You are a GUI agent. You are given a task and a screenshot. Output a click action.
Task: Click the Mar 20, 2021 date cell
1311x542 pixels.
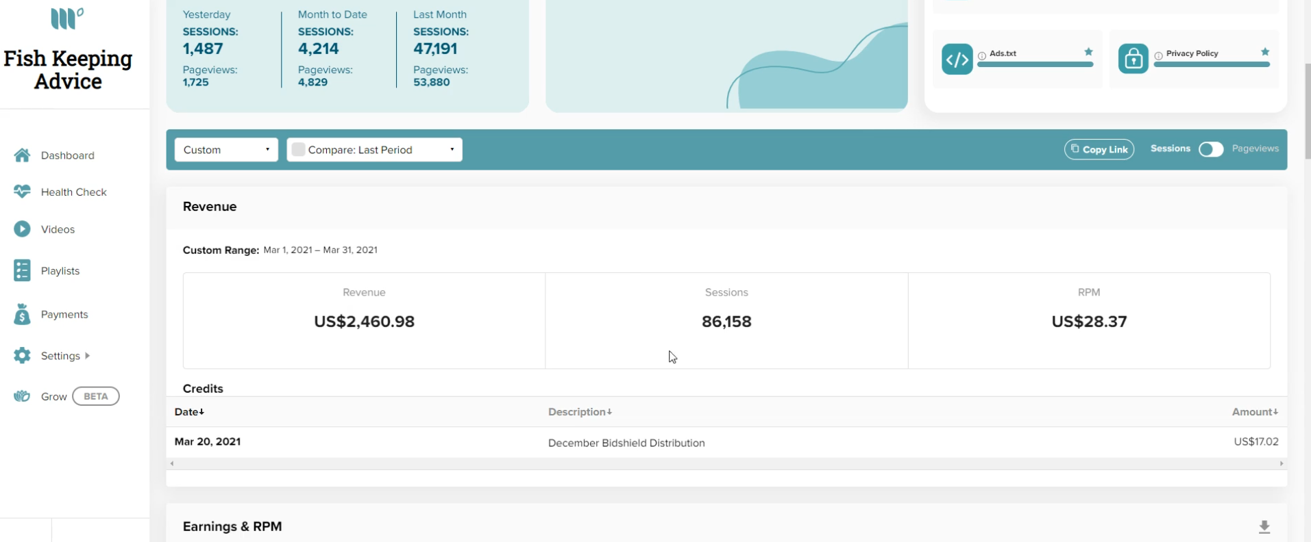[208, 441]
